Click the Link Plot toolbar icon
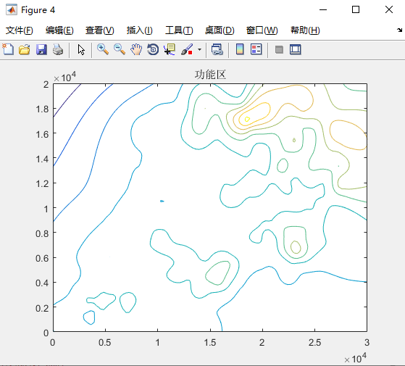The image size is (405, 366). click(x=217, y=49)
